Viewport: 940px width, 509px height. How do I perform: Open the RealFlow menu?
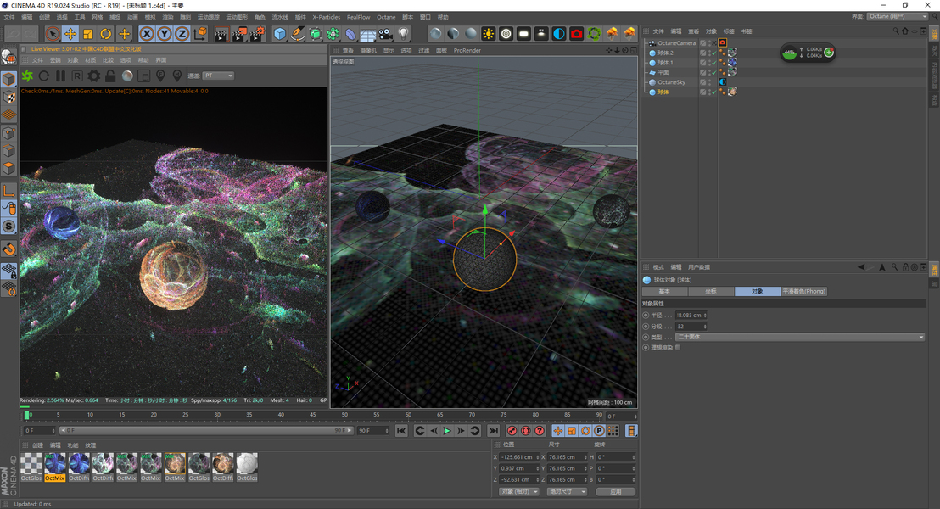click(359, 17)
